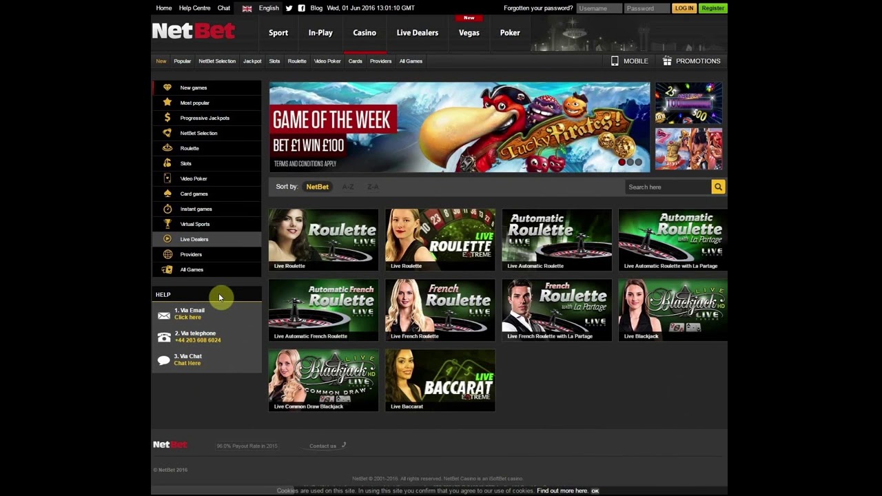Open Live Common Draw Blackjack thumbnail
The height and width of the screenshot is (496, 882).
click(x=323, y=380)
